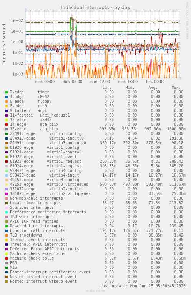Click the green timer legend color swatch
Image resolution: width=191 pixels, height=295 pixels.
click(7, 92)
